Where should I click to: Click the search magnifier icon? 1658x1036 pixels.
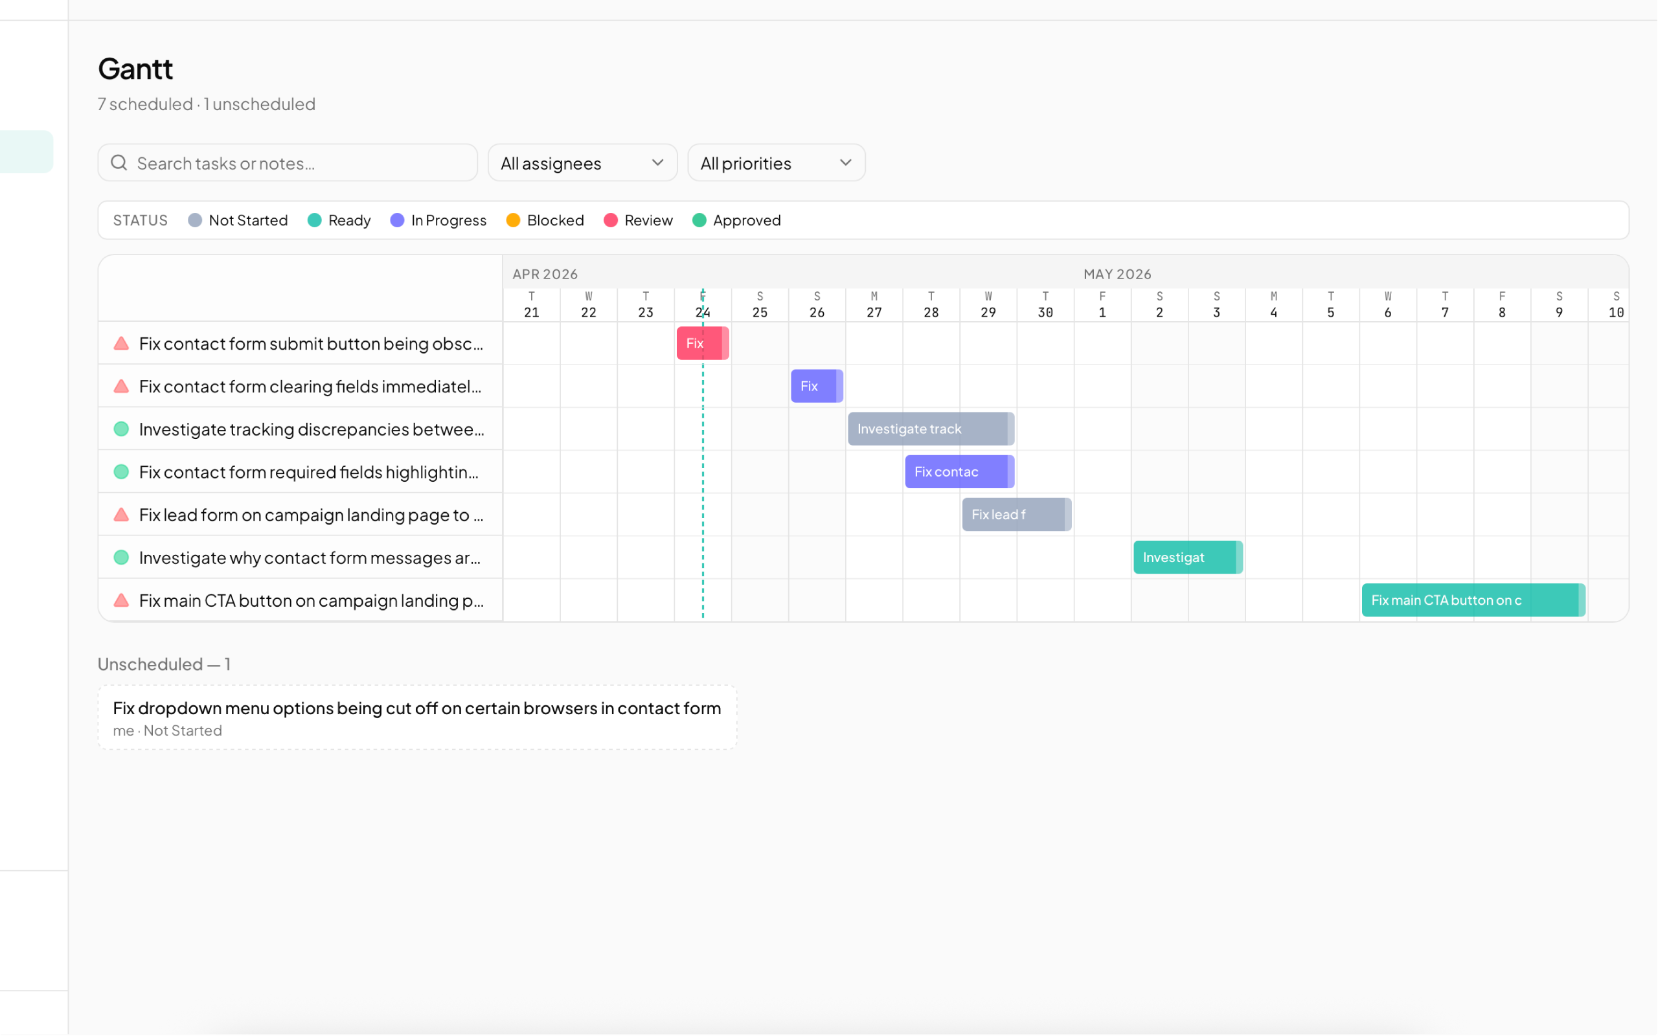point(119,163)
